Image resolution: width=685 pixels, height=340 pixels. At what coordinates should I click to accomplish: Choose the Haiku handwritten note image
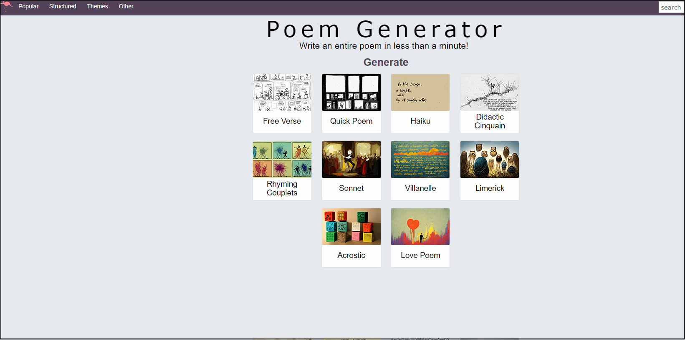pos(420,92)
